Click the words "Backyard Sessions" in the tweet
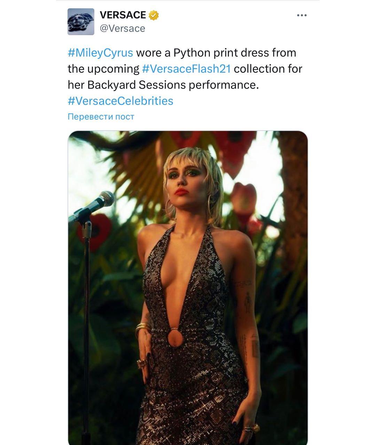The image size is (376, 445). pos(137,85)
